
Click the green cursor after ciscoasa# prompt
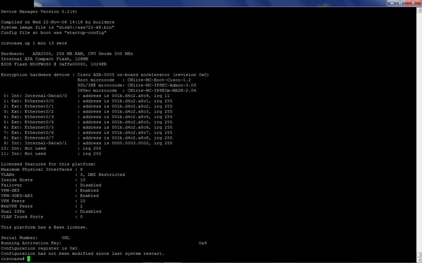[x=28, y=259]
